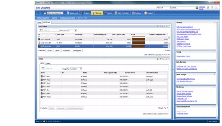Select the RAID Group 11 row
This screenshot has height=126, width=222.
[x=103, y=46]
